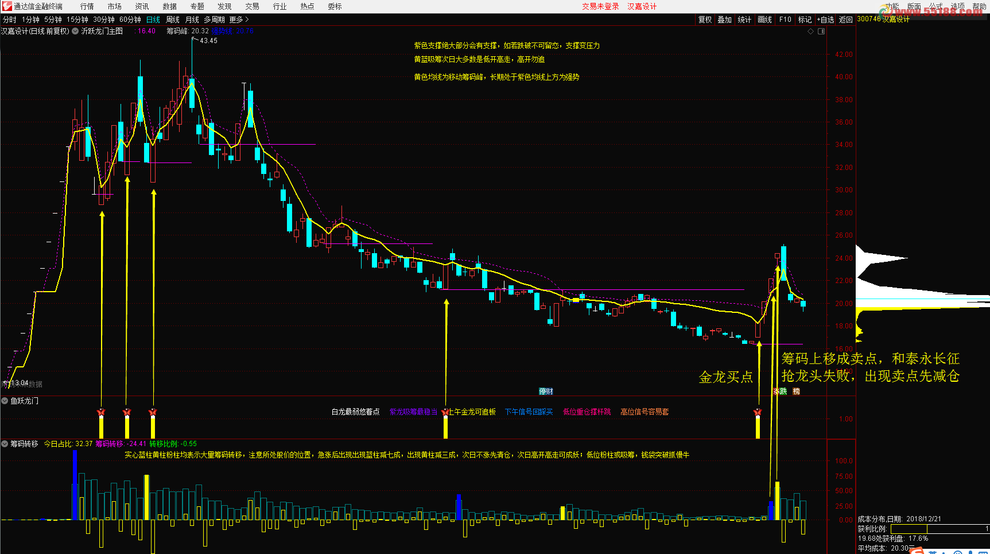Switch to the 60分钟 period tab
Screen dimensions: 990x554
[130, 20]
